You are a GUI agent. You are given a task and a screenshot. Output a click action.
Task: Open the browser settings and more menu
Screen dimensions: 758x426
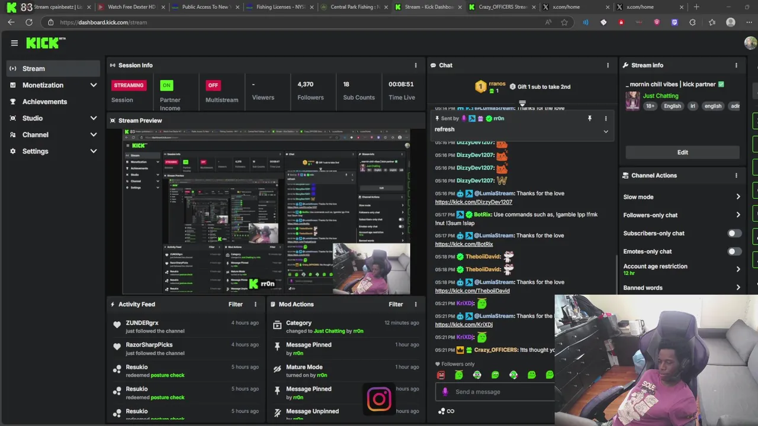748,22
